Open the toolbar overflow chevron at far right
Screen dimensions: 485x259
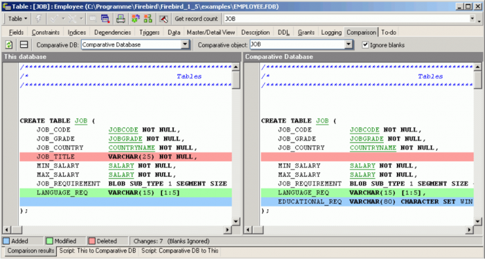click(479, 21)
